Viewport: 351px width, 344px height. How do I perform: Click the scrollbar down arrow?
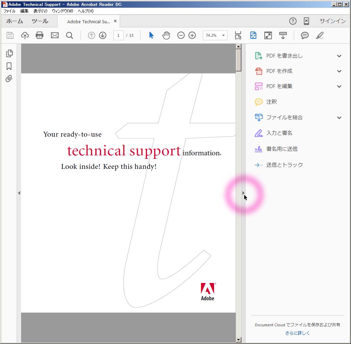[238, 340]
